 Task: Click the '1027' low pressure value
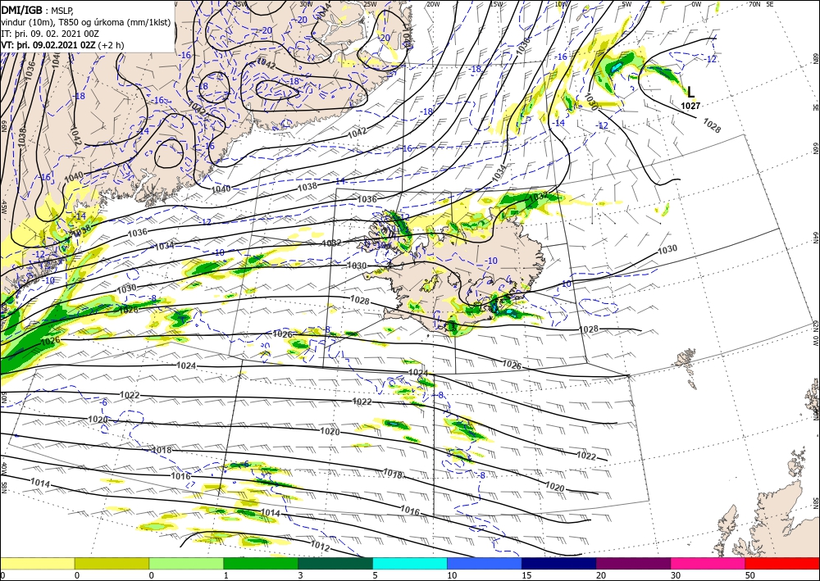pyautogui.click(x=690, y=106)
